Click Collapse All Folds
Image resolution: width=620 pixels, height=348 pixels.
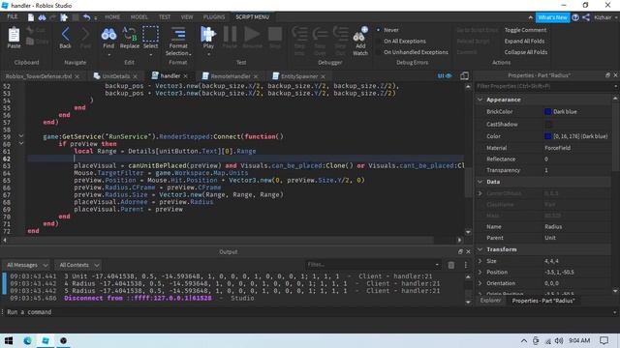526,52
